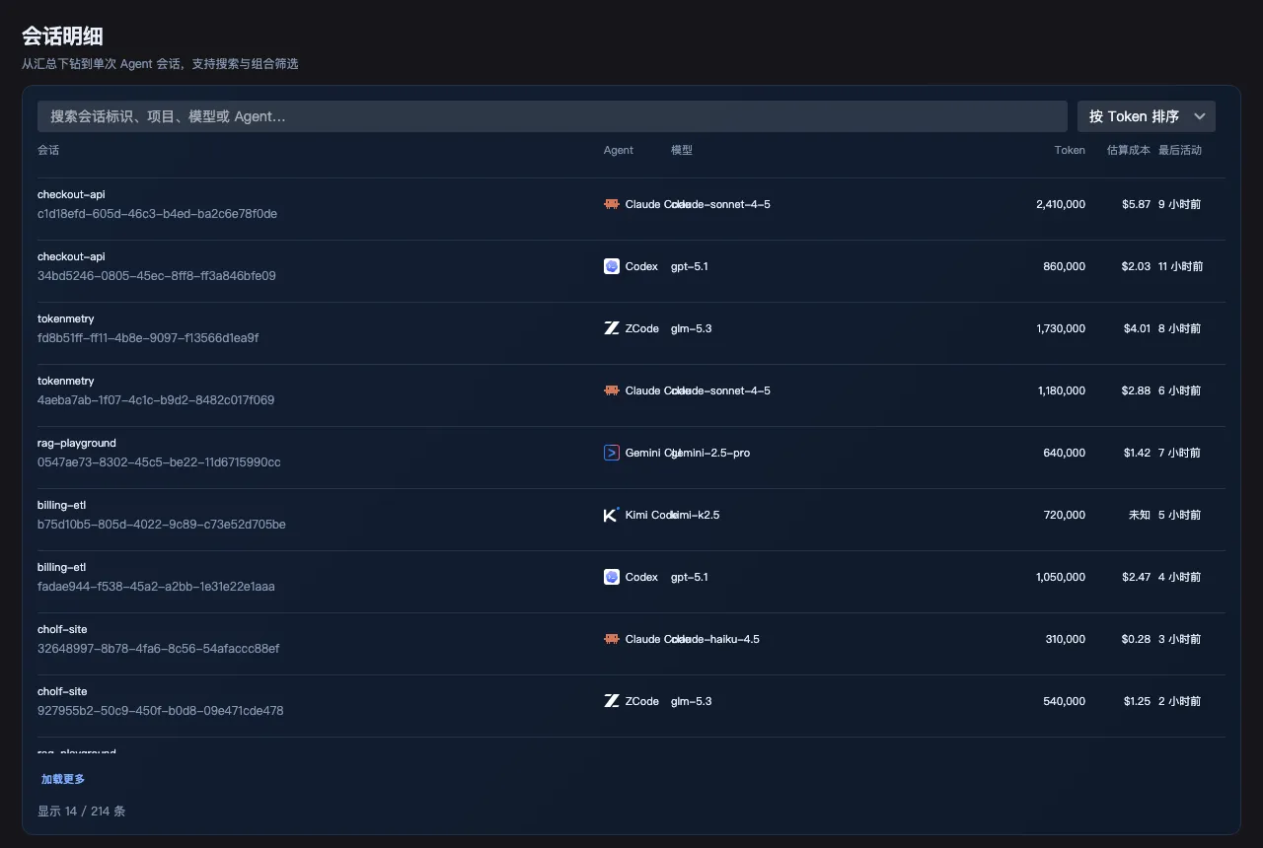Click the claude-haiku-4.5 model name

click(x=715, y=639)
